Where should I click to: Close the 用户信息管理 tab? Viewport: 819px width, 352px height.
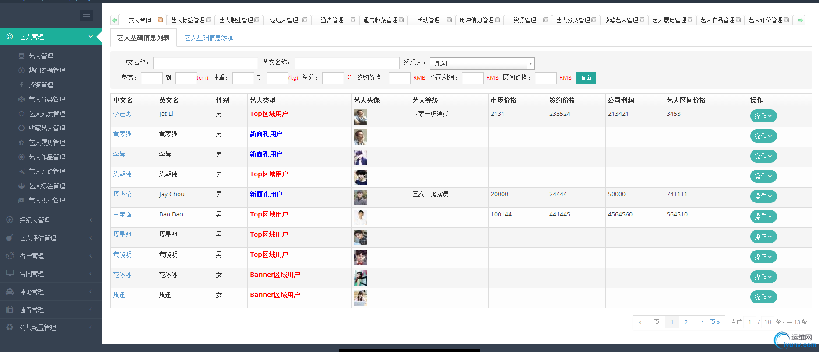498,20
